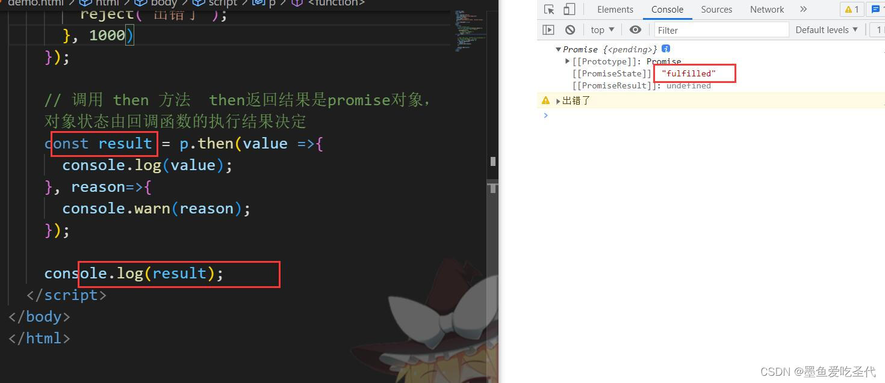Click the editor minimap preview

[470, 30]
